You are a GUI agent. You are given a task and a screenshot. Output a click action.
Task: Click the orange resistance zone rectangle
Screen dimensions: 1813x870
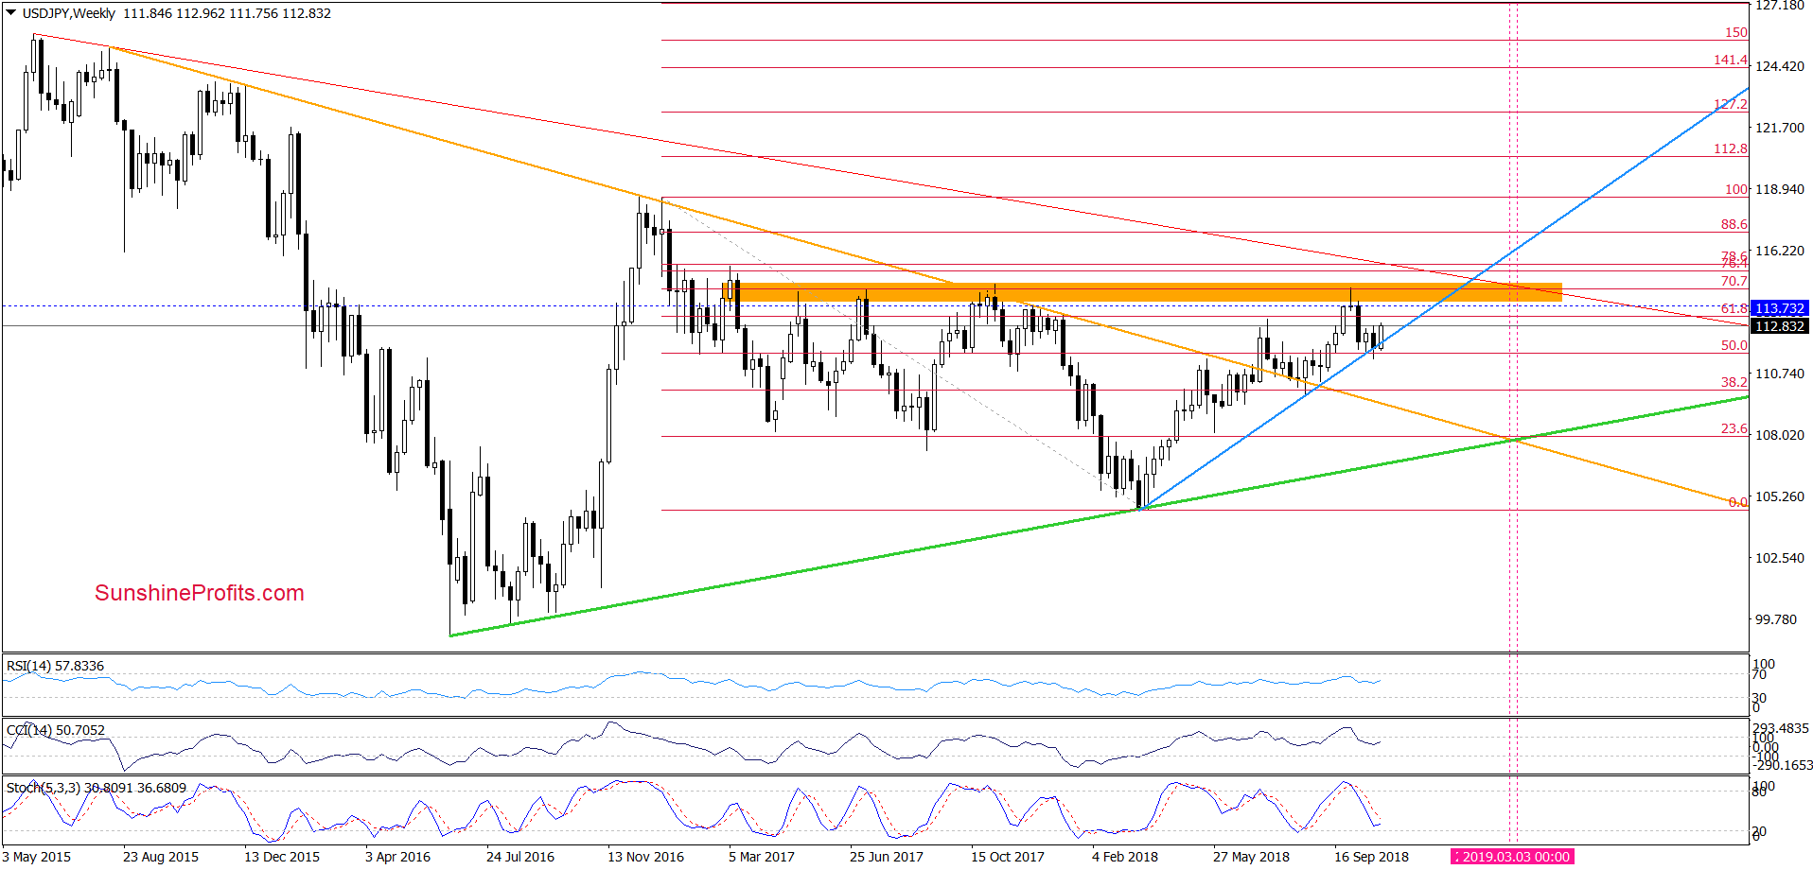click(x=1141, y=293)
